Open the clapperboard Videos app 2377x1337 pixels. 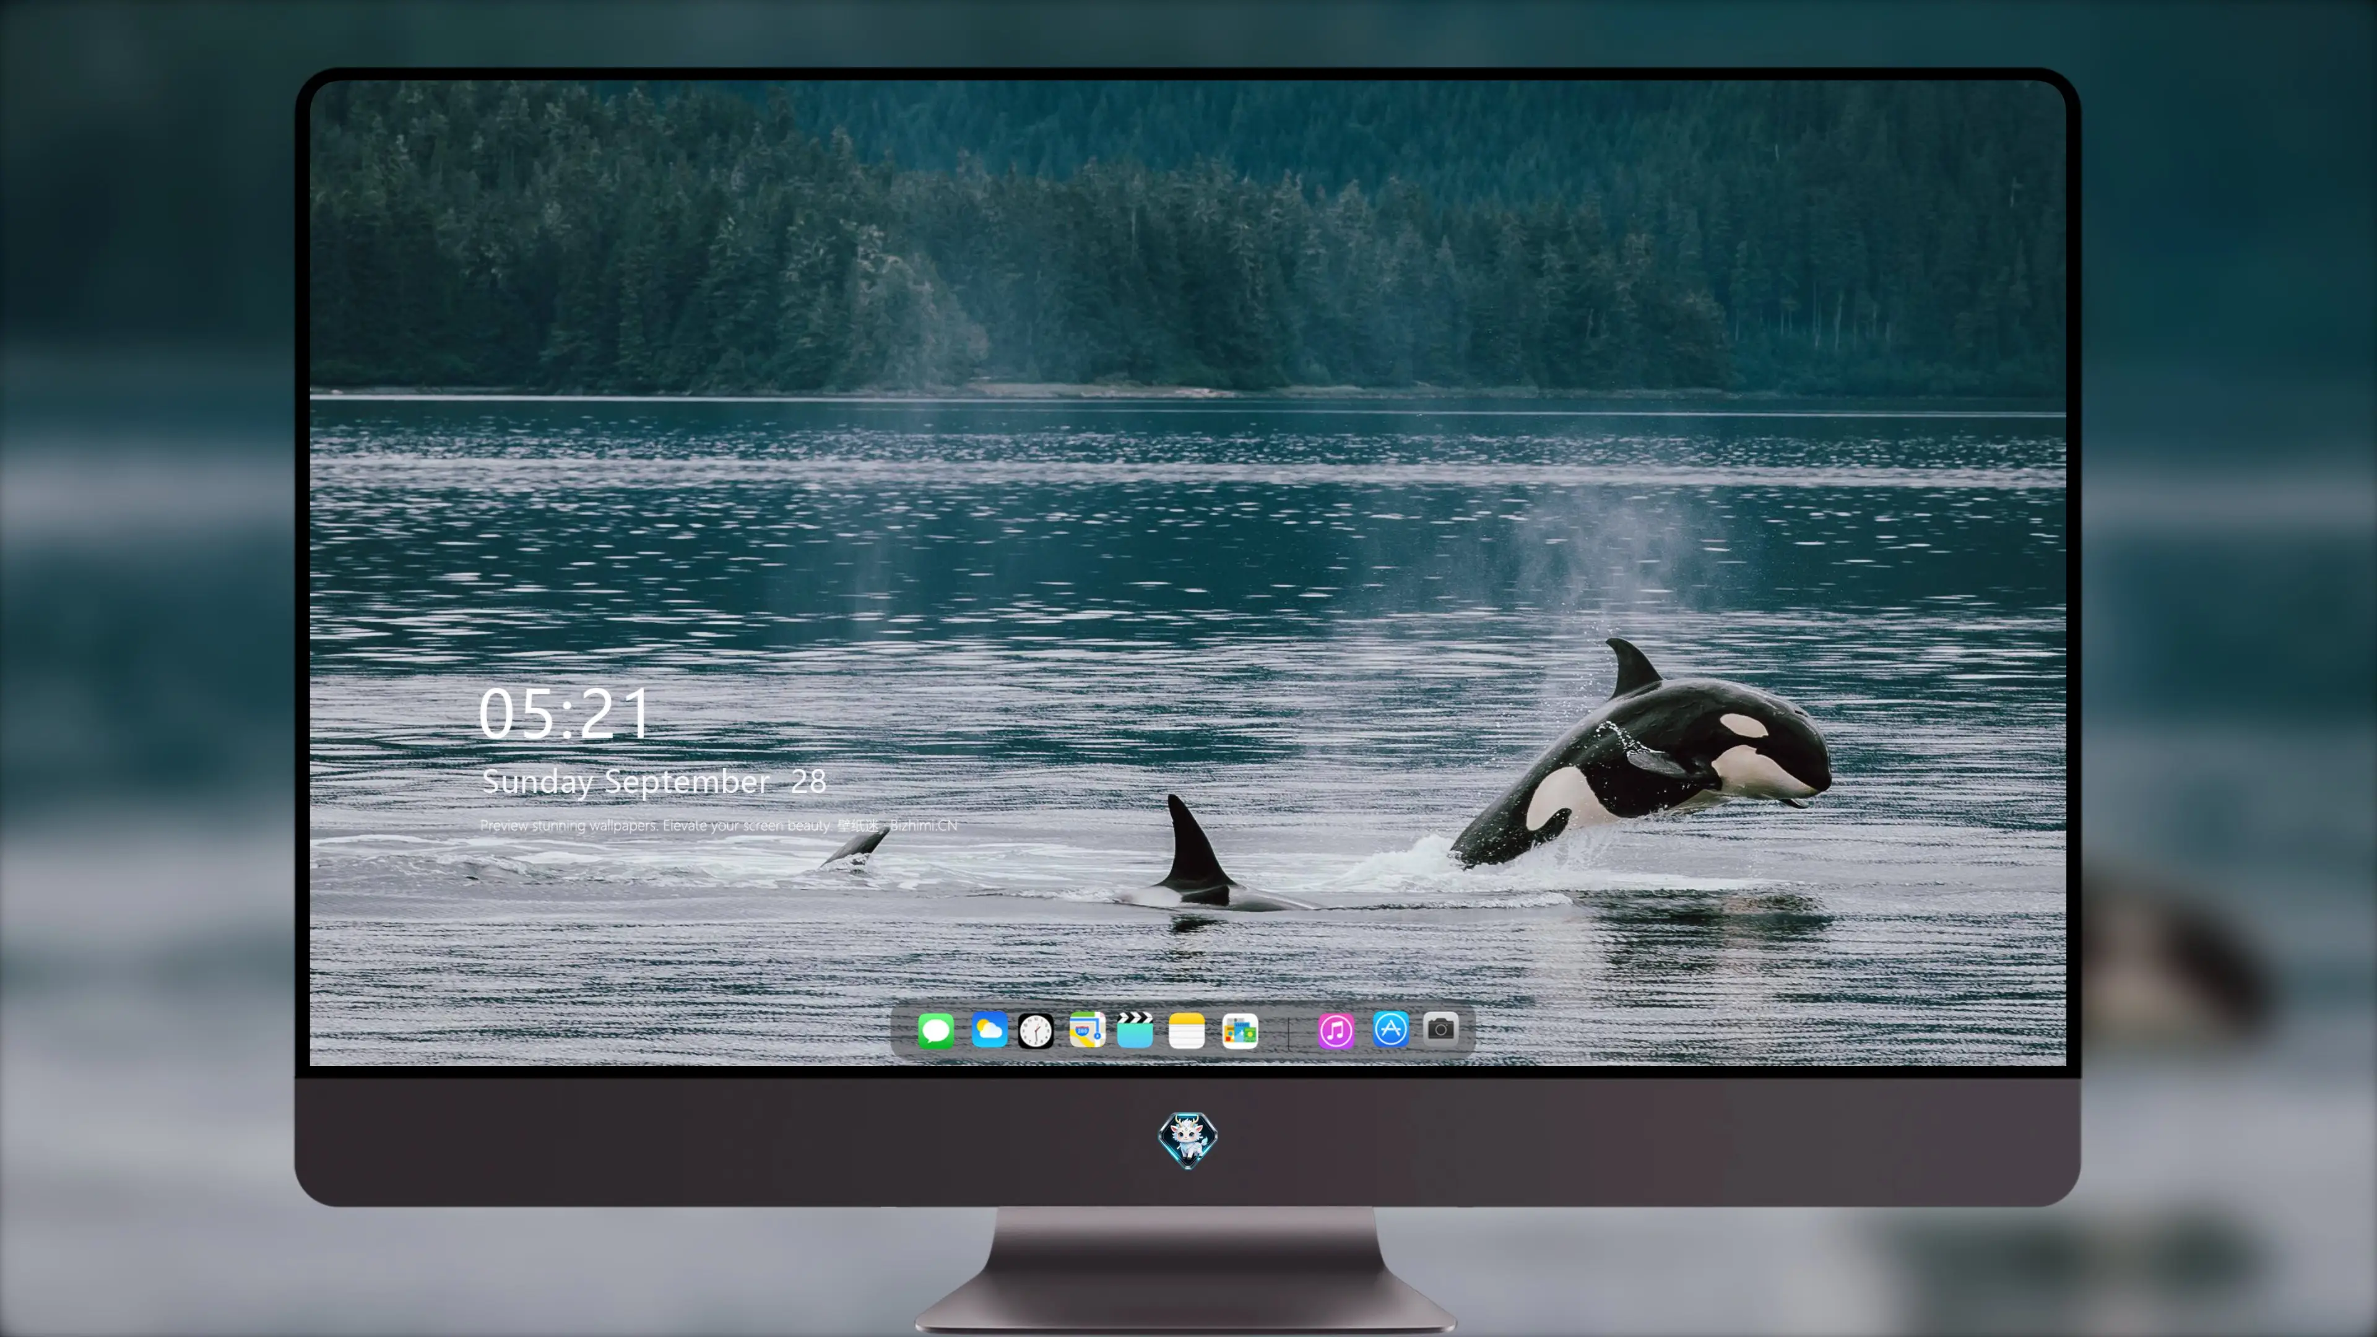[x=1135, y=1030]
